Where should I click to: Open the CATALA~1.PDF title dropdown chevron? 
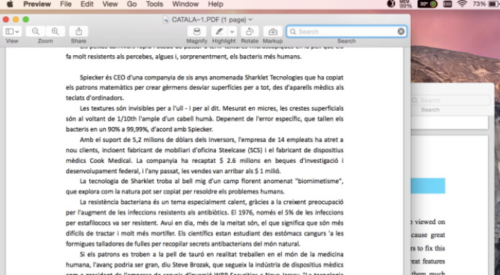click(x=250, y=19)
